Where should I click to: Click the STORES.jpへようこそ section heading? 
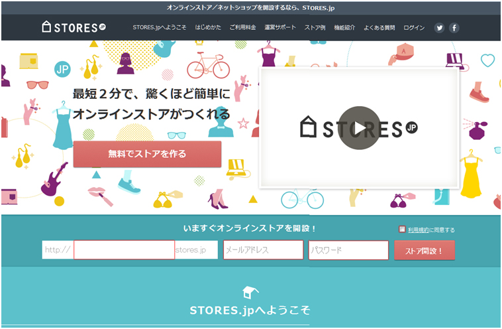tap(250, 310)
